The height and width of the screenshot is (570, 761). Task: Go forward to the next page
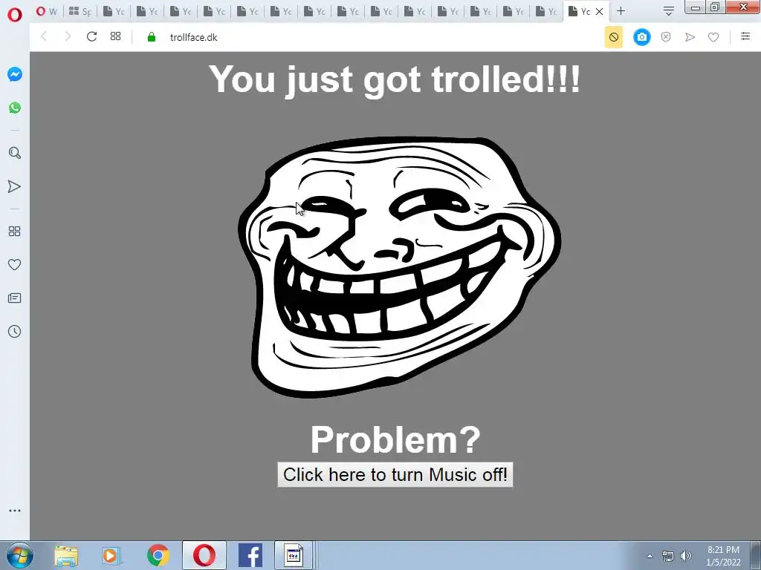tap(68, 36)
